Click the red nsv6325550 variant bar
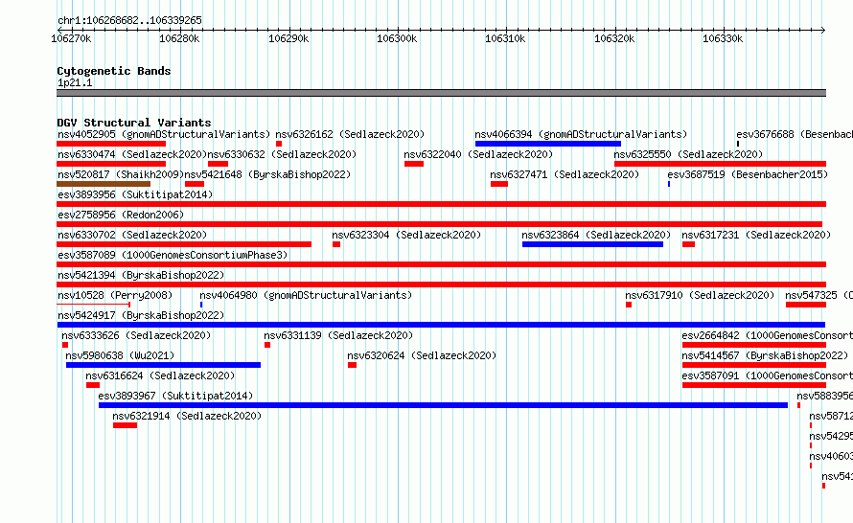Image resolution: width=853 pixels, height=523 pixels. [x=721, y=164]
